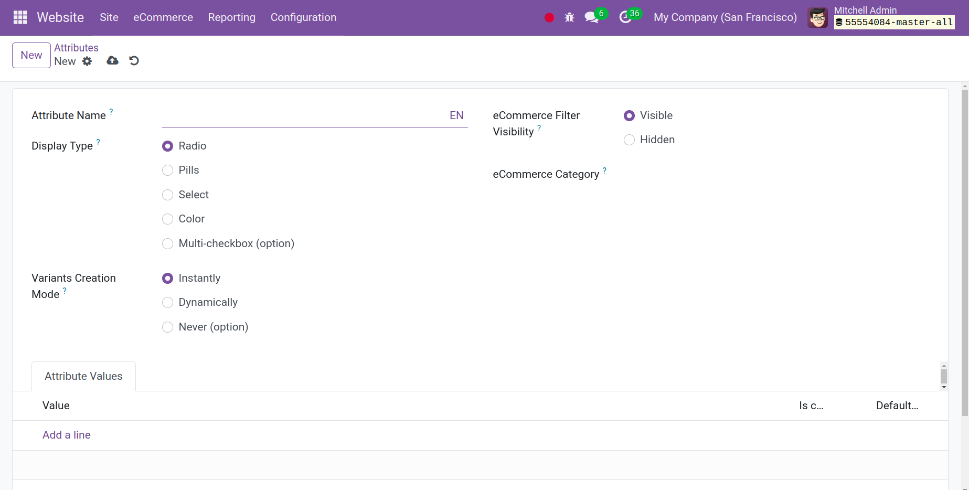The width and height of the screenshot is (969, 490).
Task: Click the Display Type help question mark
Action: pyautogui.click(x=98, y=142)
